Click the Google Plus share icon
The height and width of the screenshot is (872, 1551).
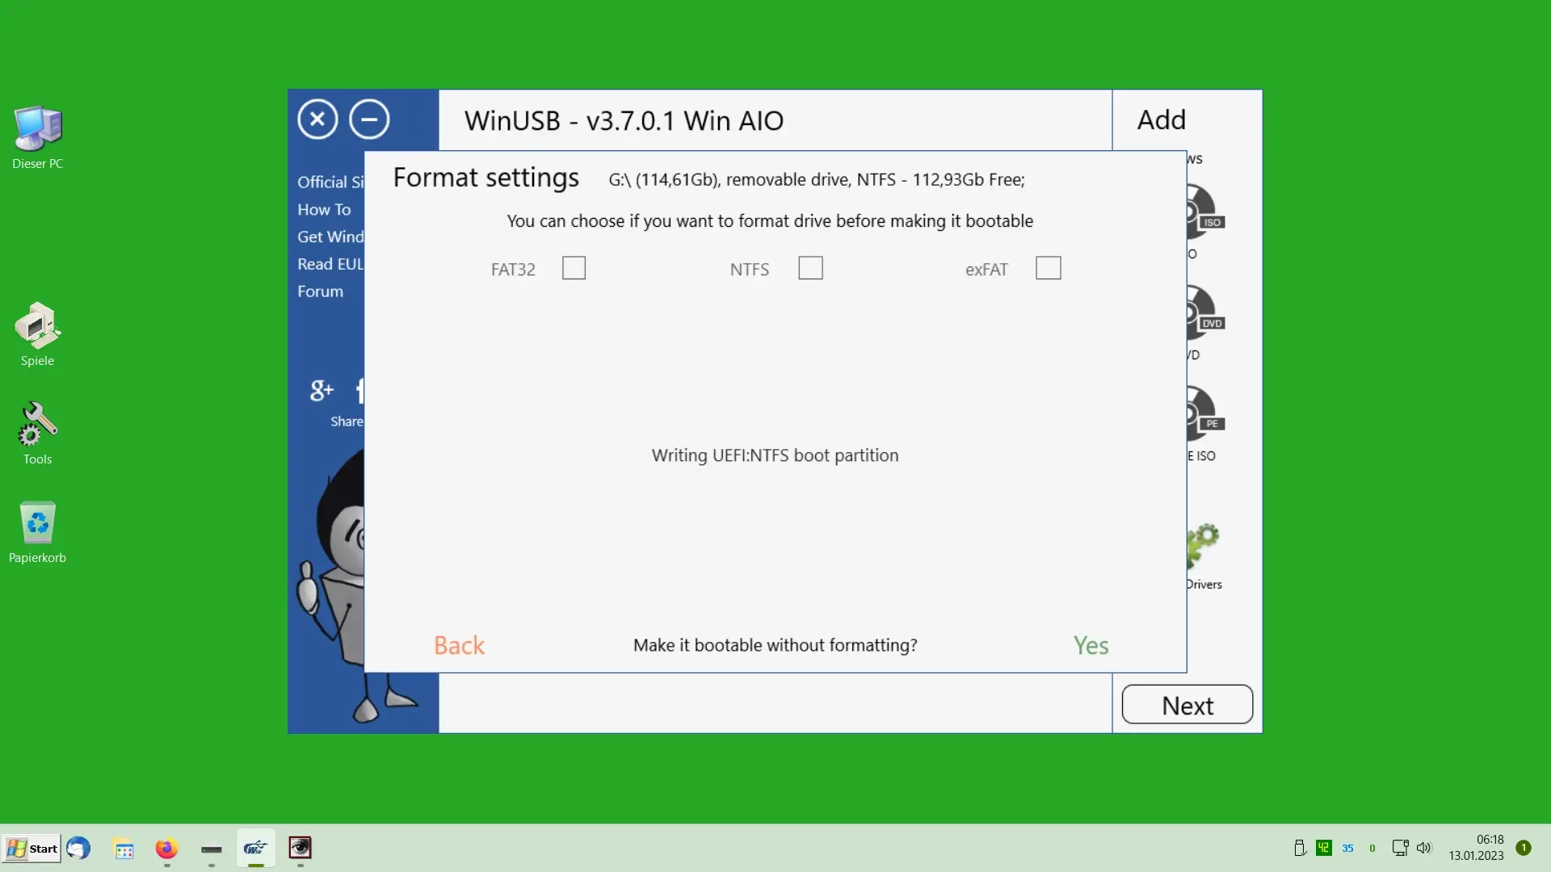tap(322, 391)
